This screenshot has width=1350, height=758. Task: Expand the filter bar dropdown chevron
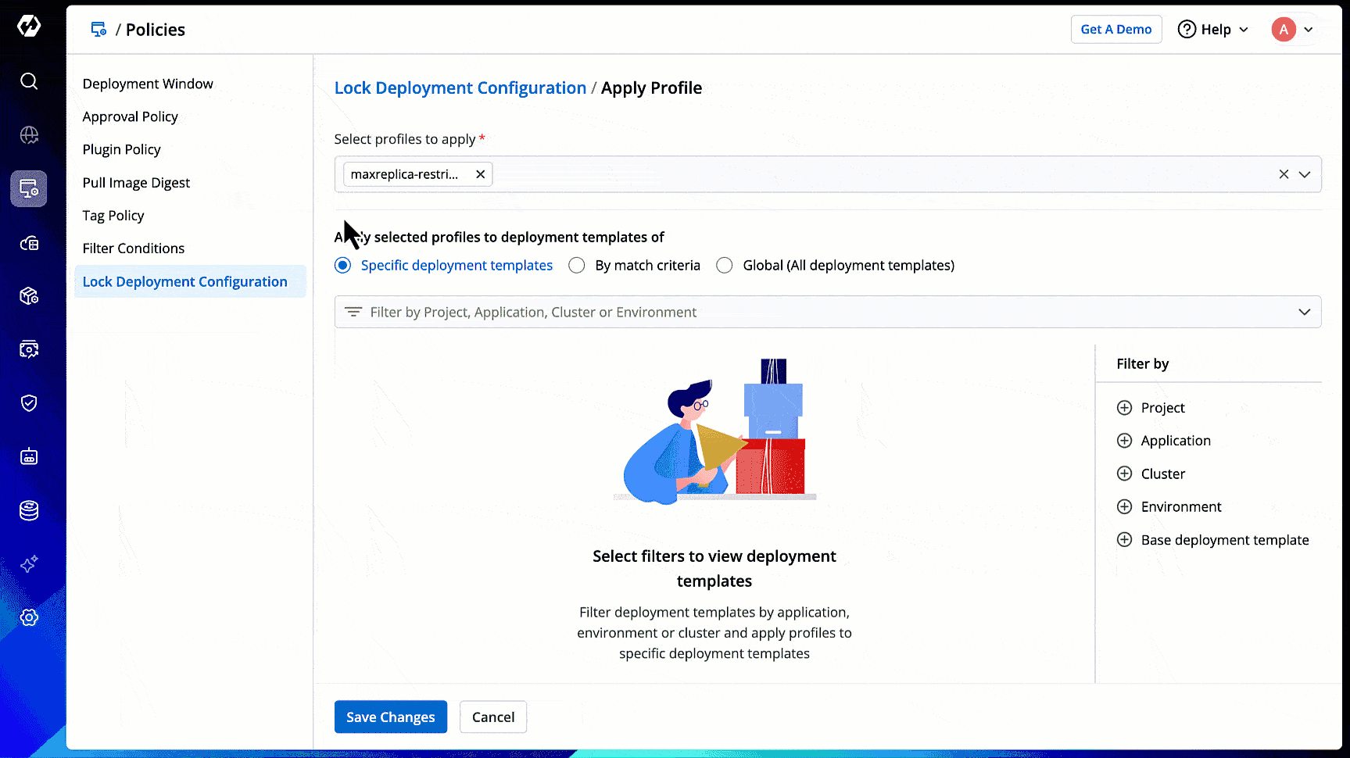[x=1304, y=313]
